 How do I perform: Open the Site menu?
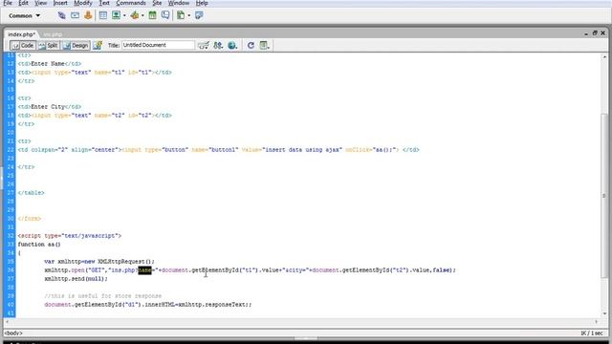(x=157, y=3)
